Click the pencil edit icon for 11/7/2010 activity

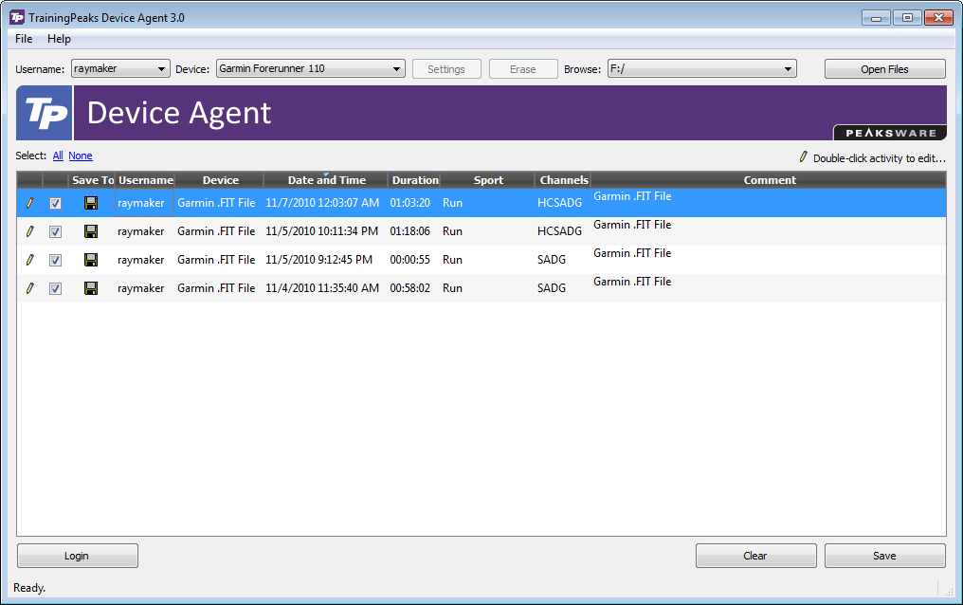click(29, 203)
